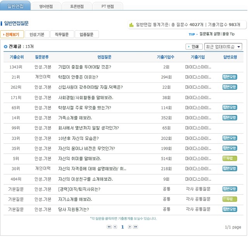Screen dimensions: 248x237
Task: Select the 인성.기본 filter tab
Action: [x=37, y=35]
